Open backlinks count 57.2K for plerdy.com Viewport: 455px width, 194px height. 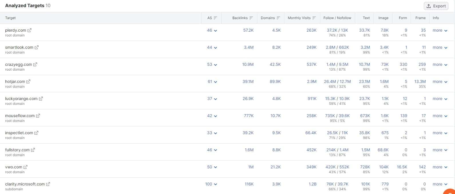click(x=248, y=30)
